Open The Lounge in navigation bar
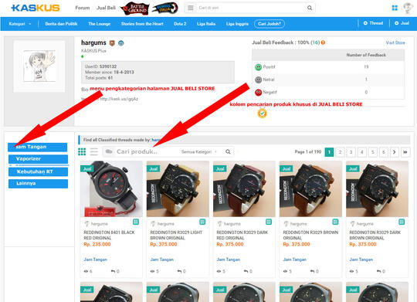417x302 pixels. (x=99, y=24)
